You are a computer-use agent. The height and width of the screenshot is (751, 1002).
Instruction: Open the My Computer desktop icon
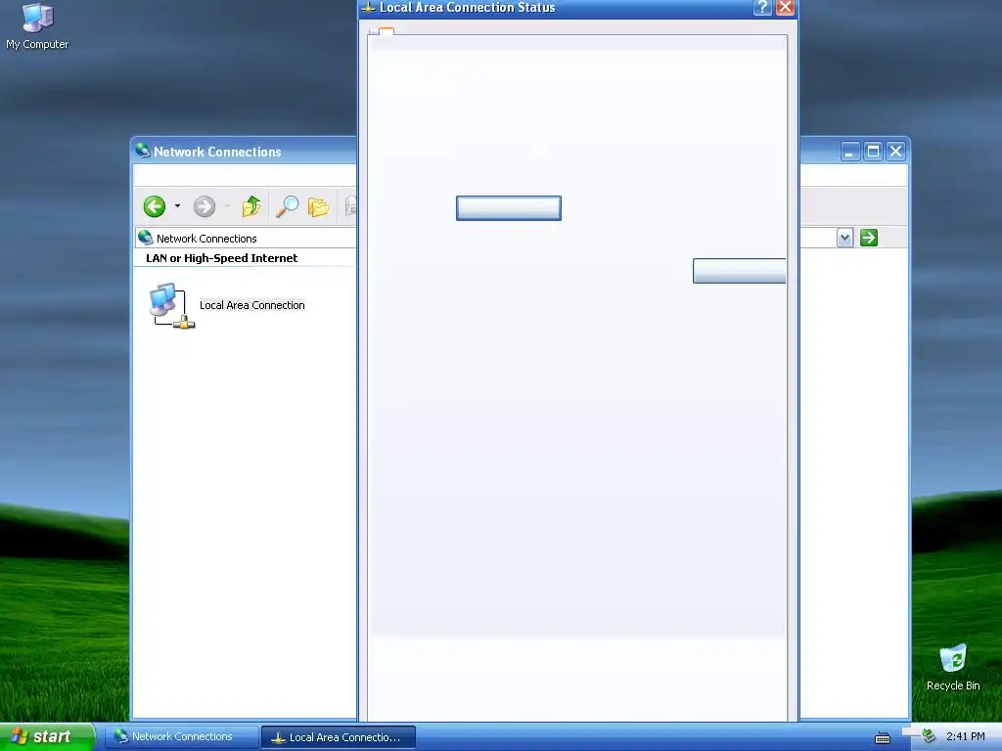37,26
